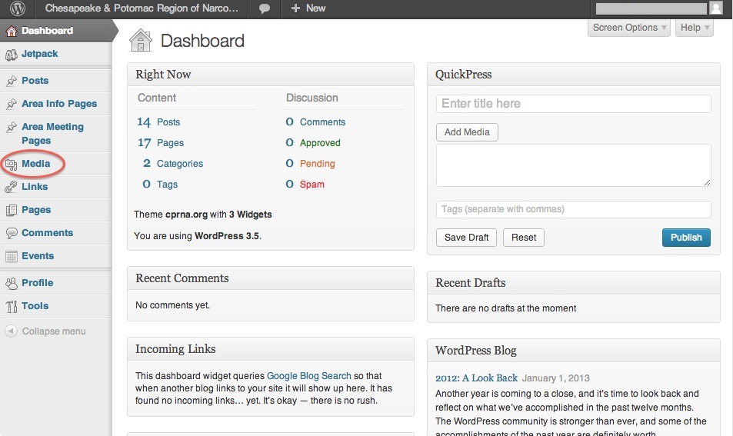Click the Jetpack icon in sidebar

[x=12, y=55]
